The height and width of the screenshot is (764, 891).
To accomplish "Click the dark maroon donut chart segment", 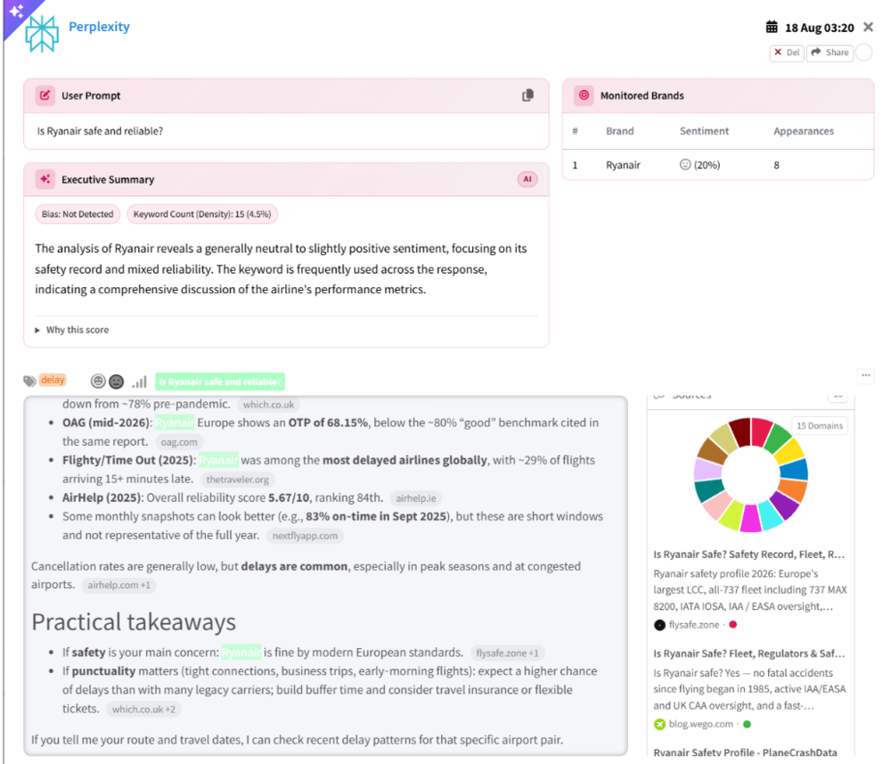I will (x=740, y=431).
